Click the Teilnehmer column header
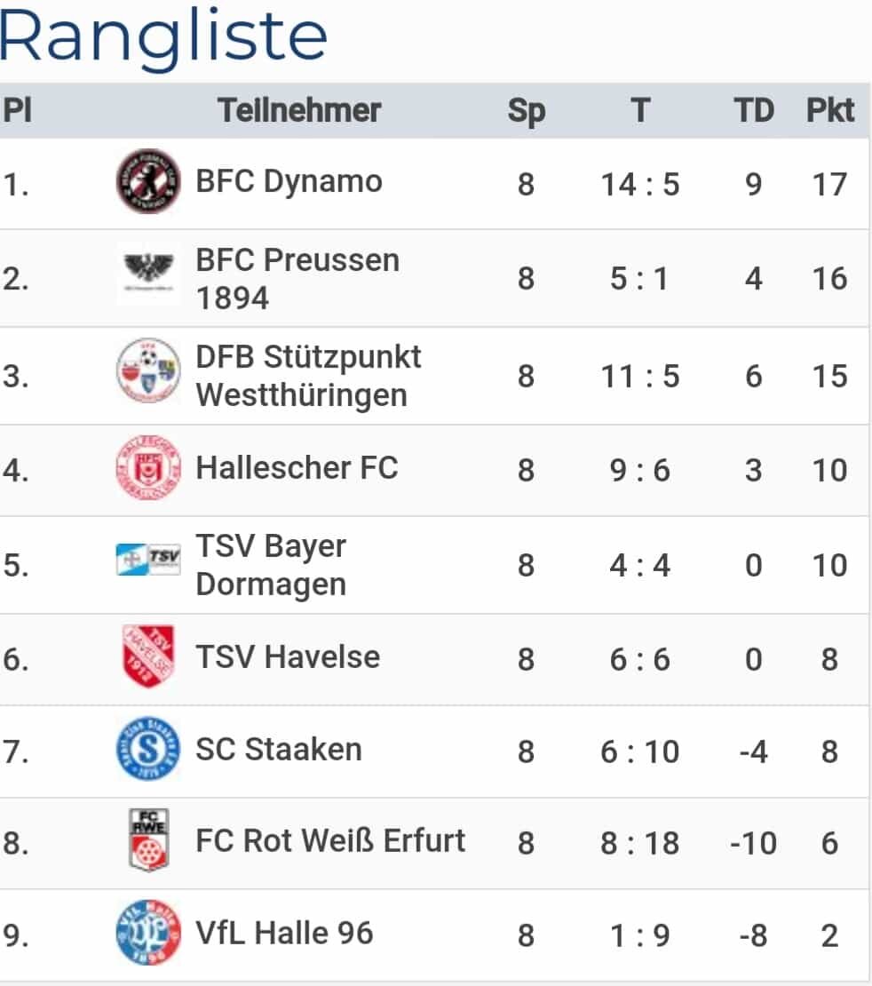The height and width of the screenshot is (986, 872). (299, 111)
